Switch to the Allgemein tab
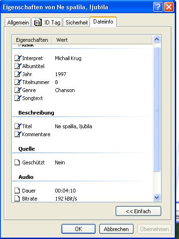 coord(18,23)
